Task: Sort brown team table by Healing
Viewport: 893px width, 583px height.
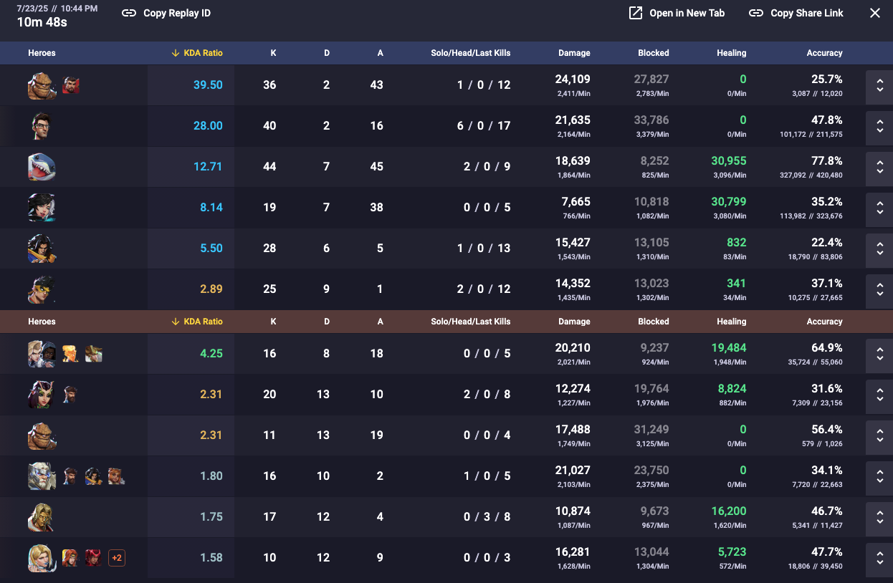Action: click(x=731, y=322)
